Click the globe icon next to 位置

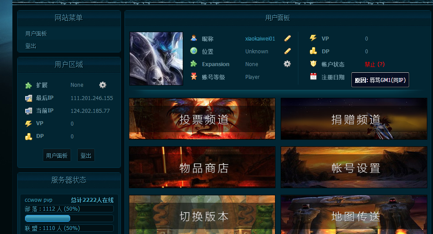coord(194,51)
